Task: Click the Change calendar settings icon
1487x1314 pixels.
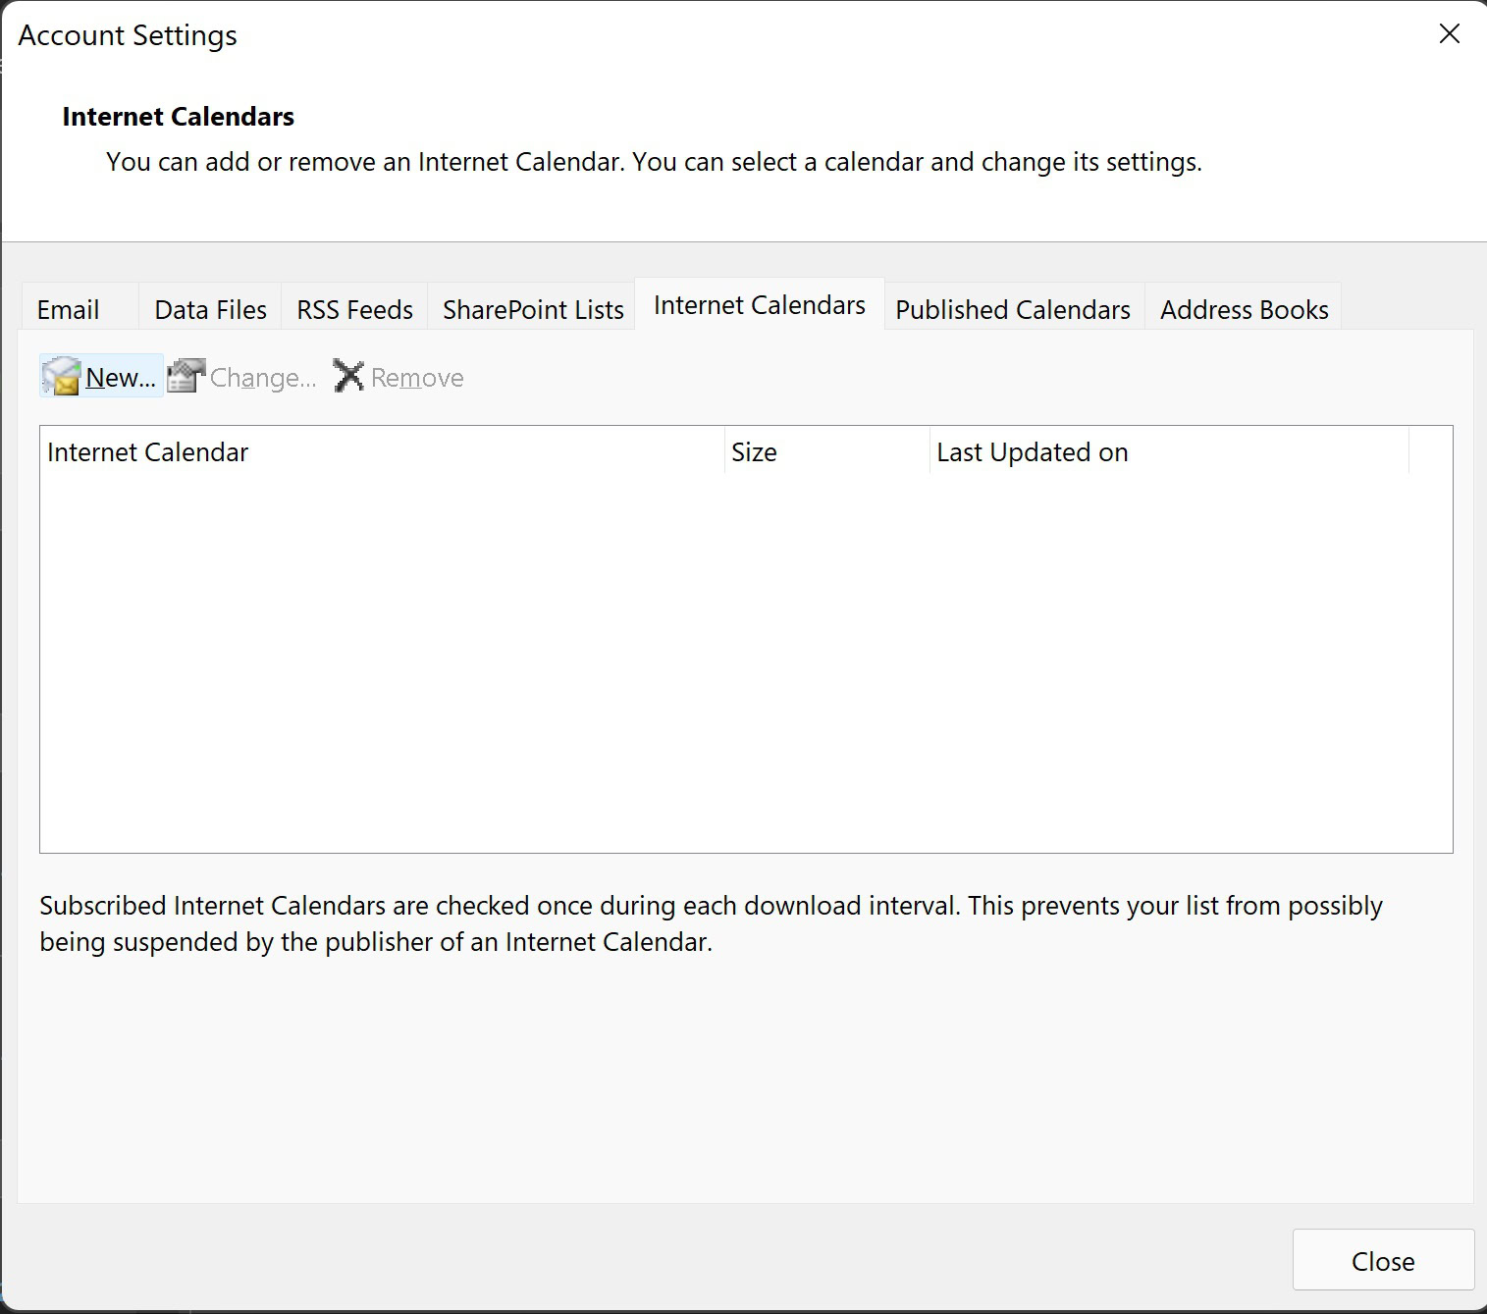Action: tap(186, 377)
